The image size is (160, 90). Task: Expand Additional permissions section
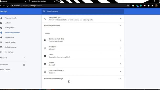[x=83, y=25]
